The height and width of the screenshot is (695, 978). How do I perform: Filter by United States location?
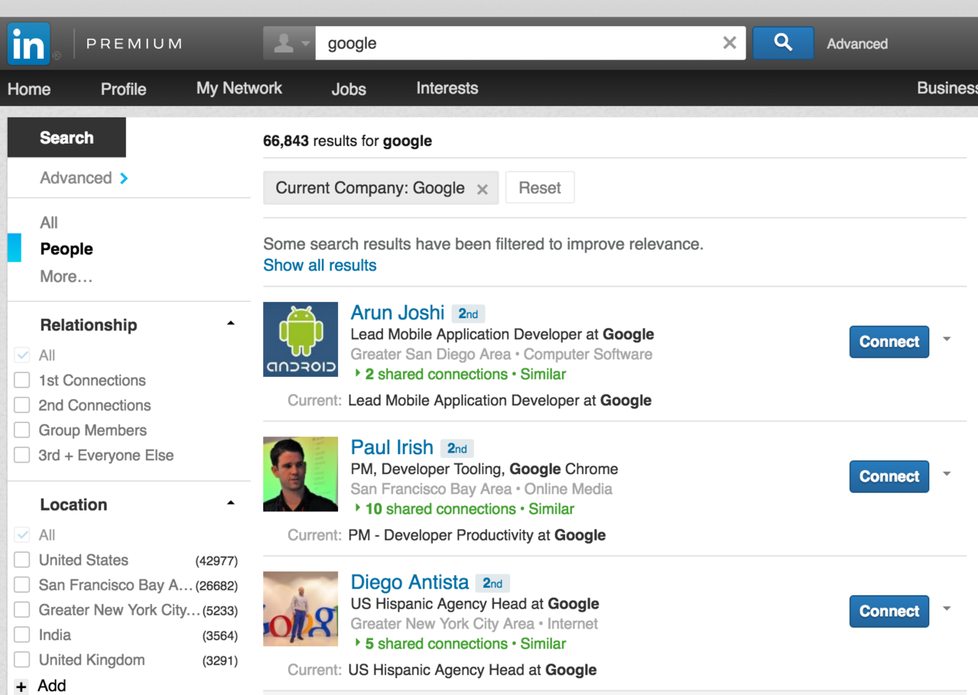click(22, 560)
